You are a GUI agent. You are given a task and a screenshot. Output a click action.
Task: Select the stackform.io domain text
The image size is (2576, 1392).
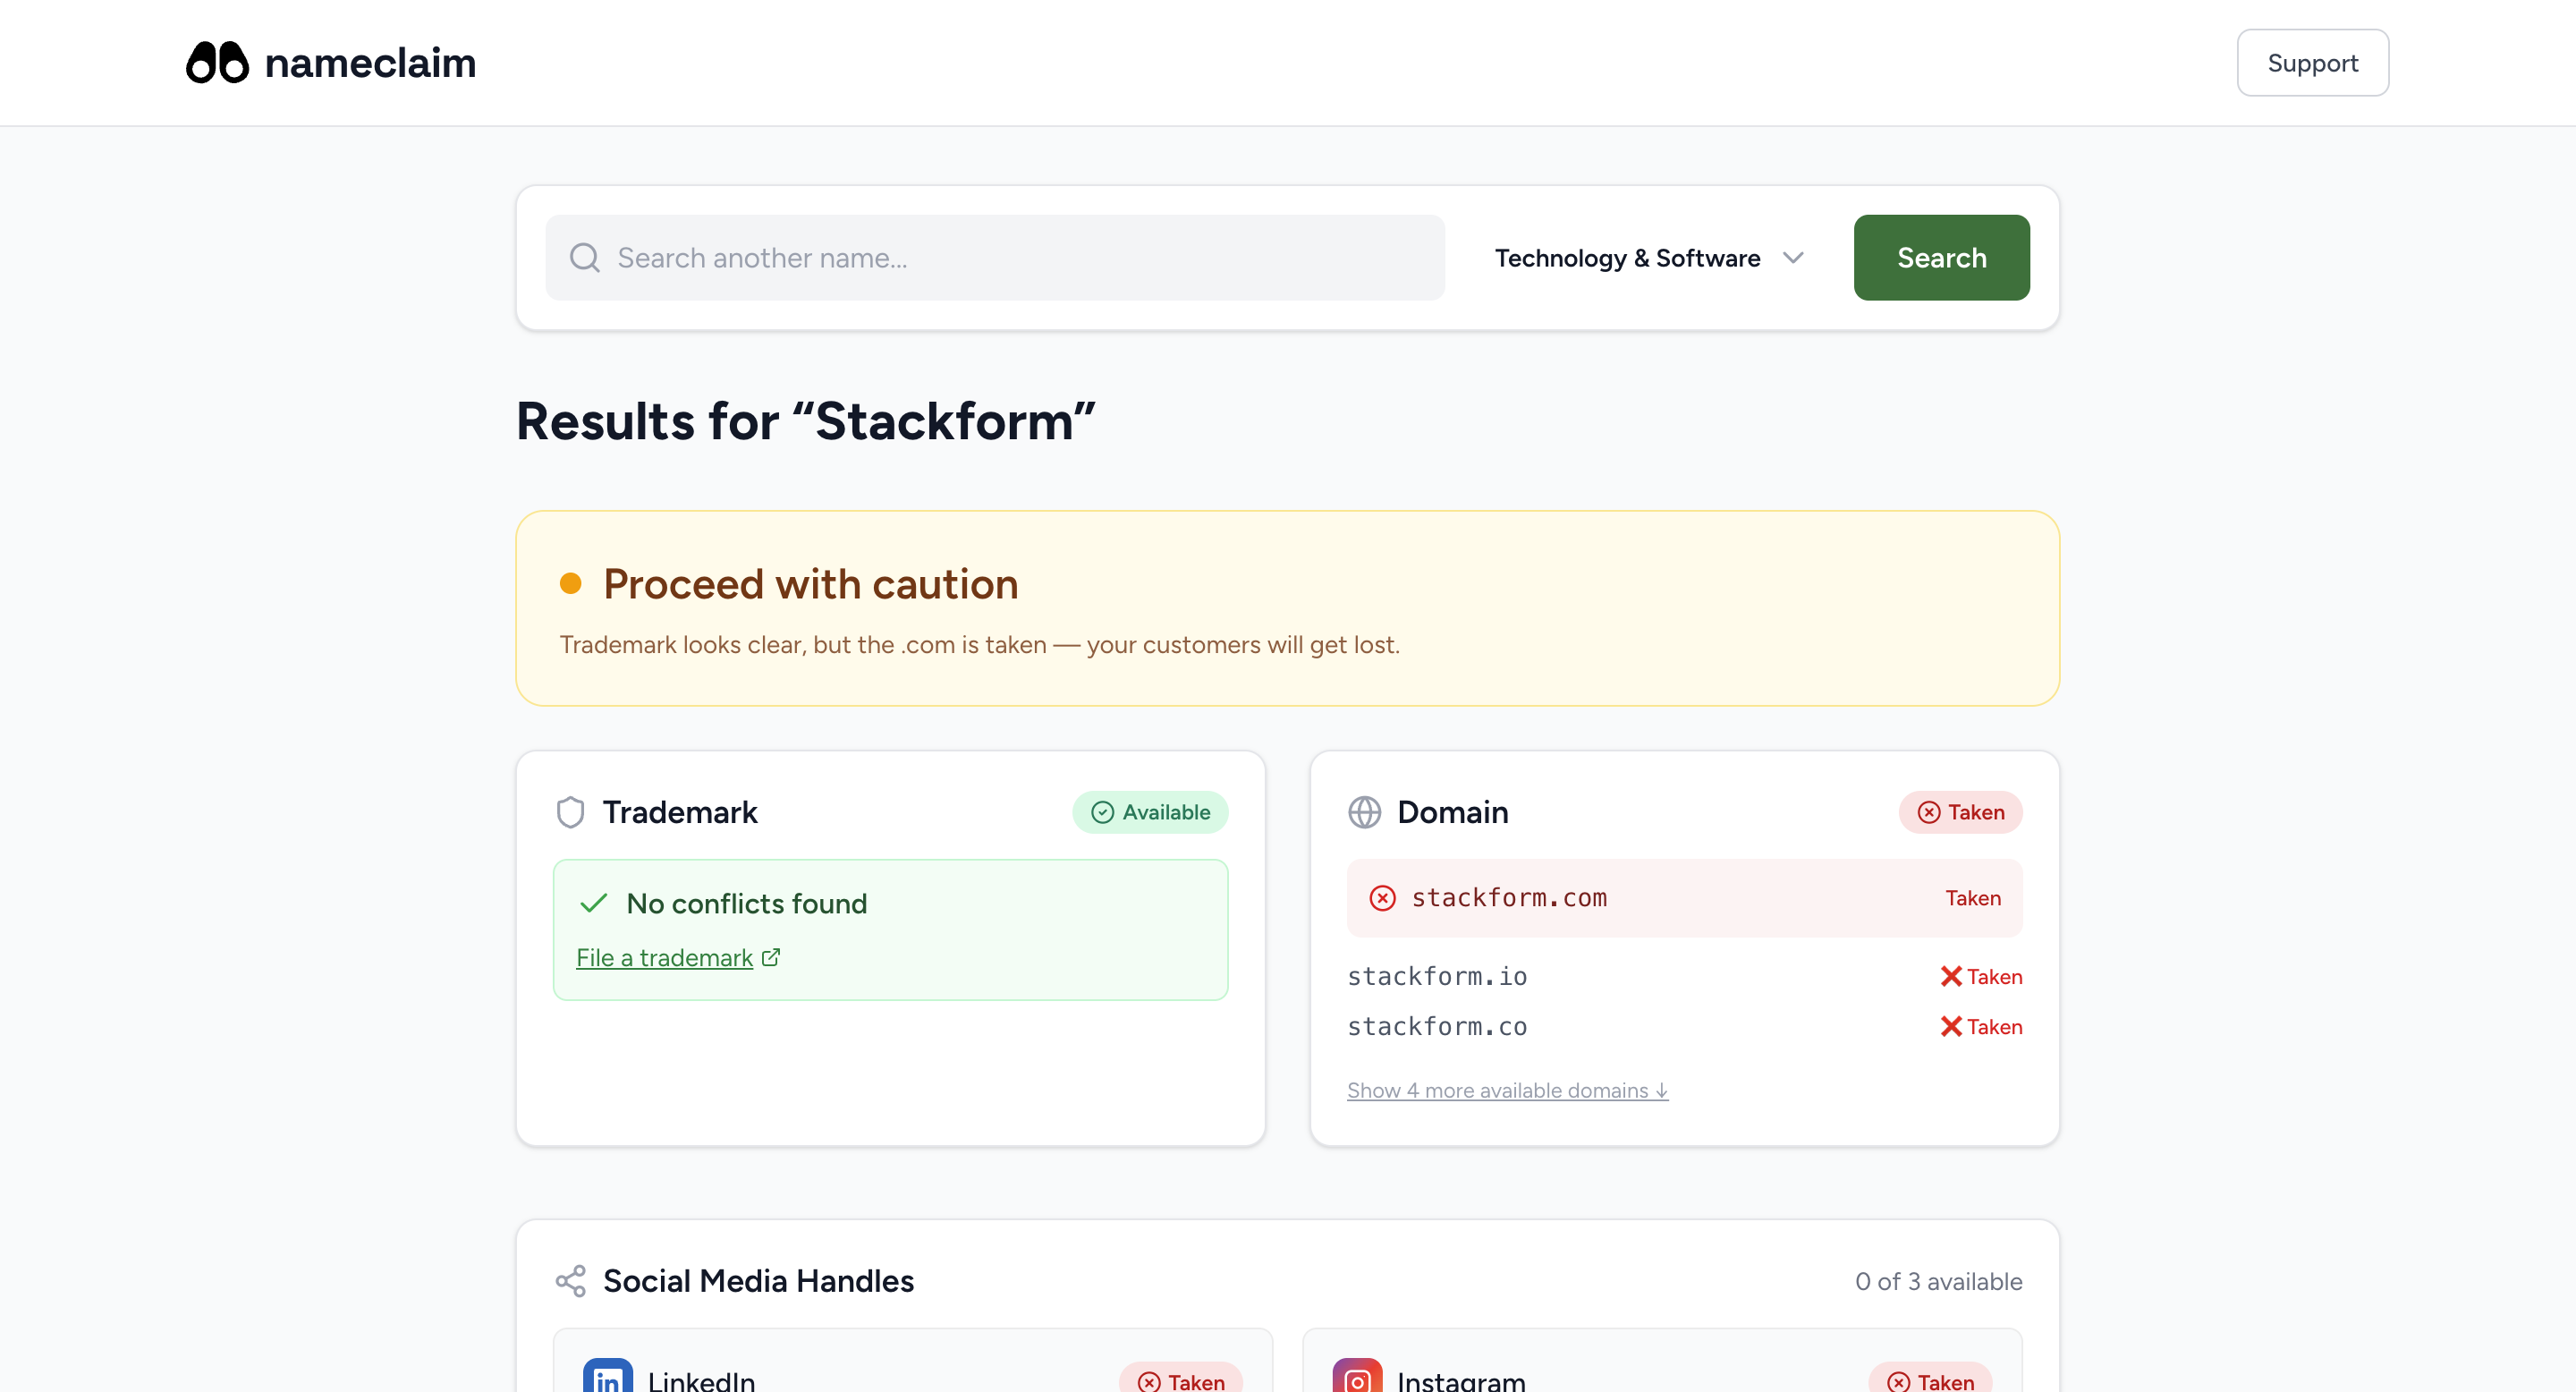point(1437,976)
